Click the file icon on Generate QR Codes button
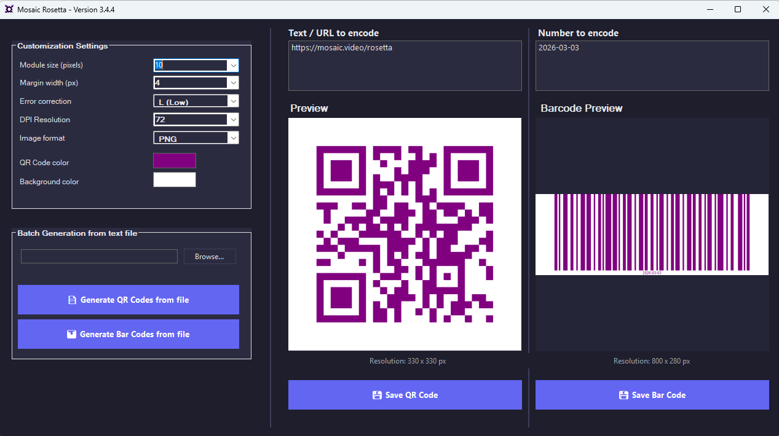779x436 pixels. click(72, 300)
